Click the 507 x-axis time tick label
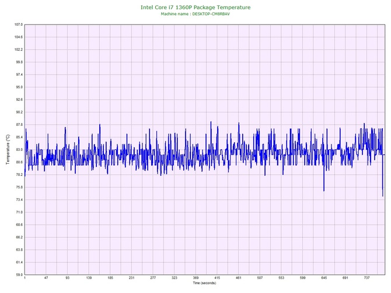The width and height of the screenshot is (391, 293). coord(260,278)
